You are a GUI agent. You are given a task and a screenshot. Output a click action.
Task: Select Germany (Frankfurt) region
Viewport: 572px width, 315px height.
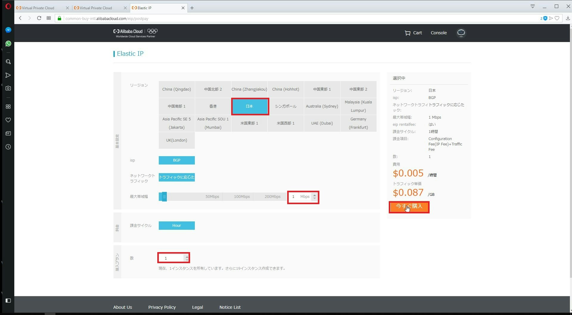(x=358, y=123)
